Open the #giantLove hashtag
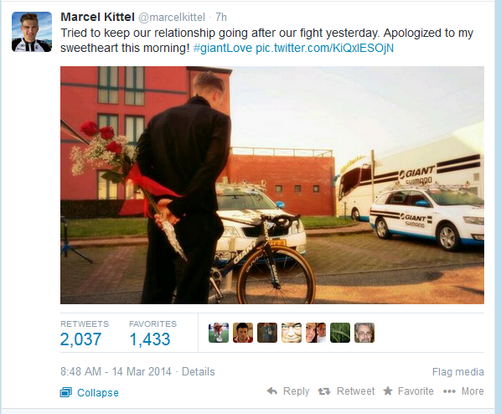Image resolution: width=501 pixels, height=414 pixels. coord(223,48)
